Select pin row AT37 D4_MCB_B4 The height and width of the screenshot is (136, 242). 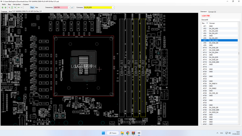(x=219, y=112)
